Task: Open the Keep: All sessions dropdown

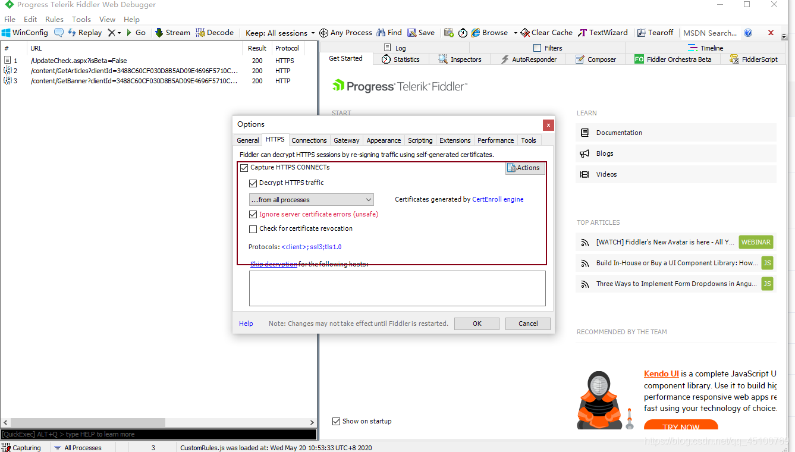Action: click(x=280, y=33)
